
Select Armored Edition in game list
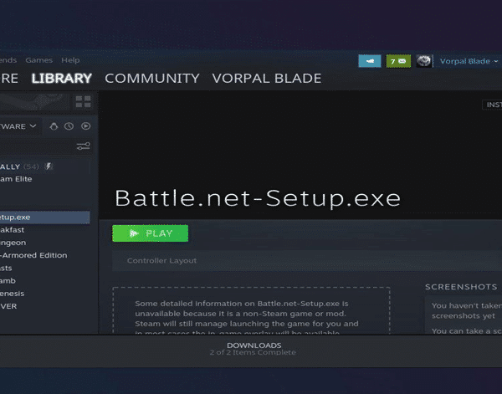point(34,255)
